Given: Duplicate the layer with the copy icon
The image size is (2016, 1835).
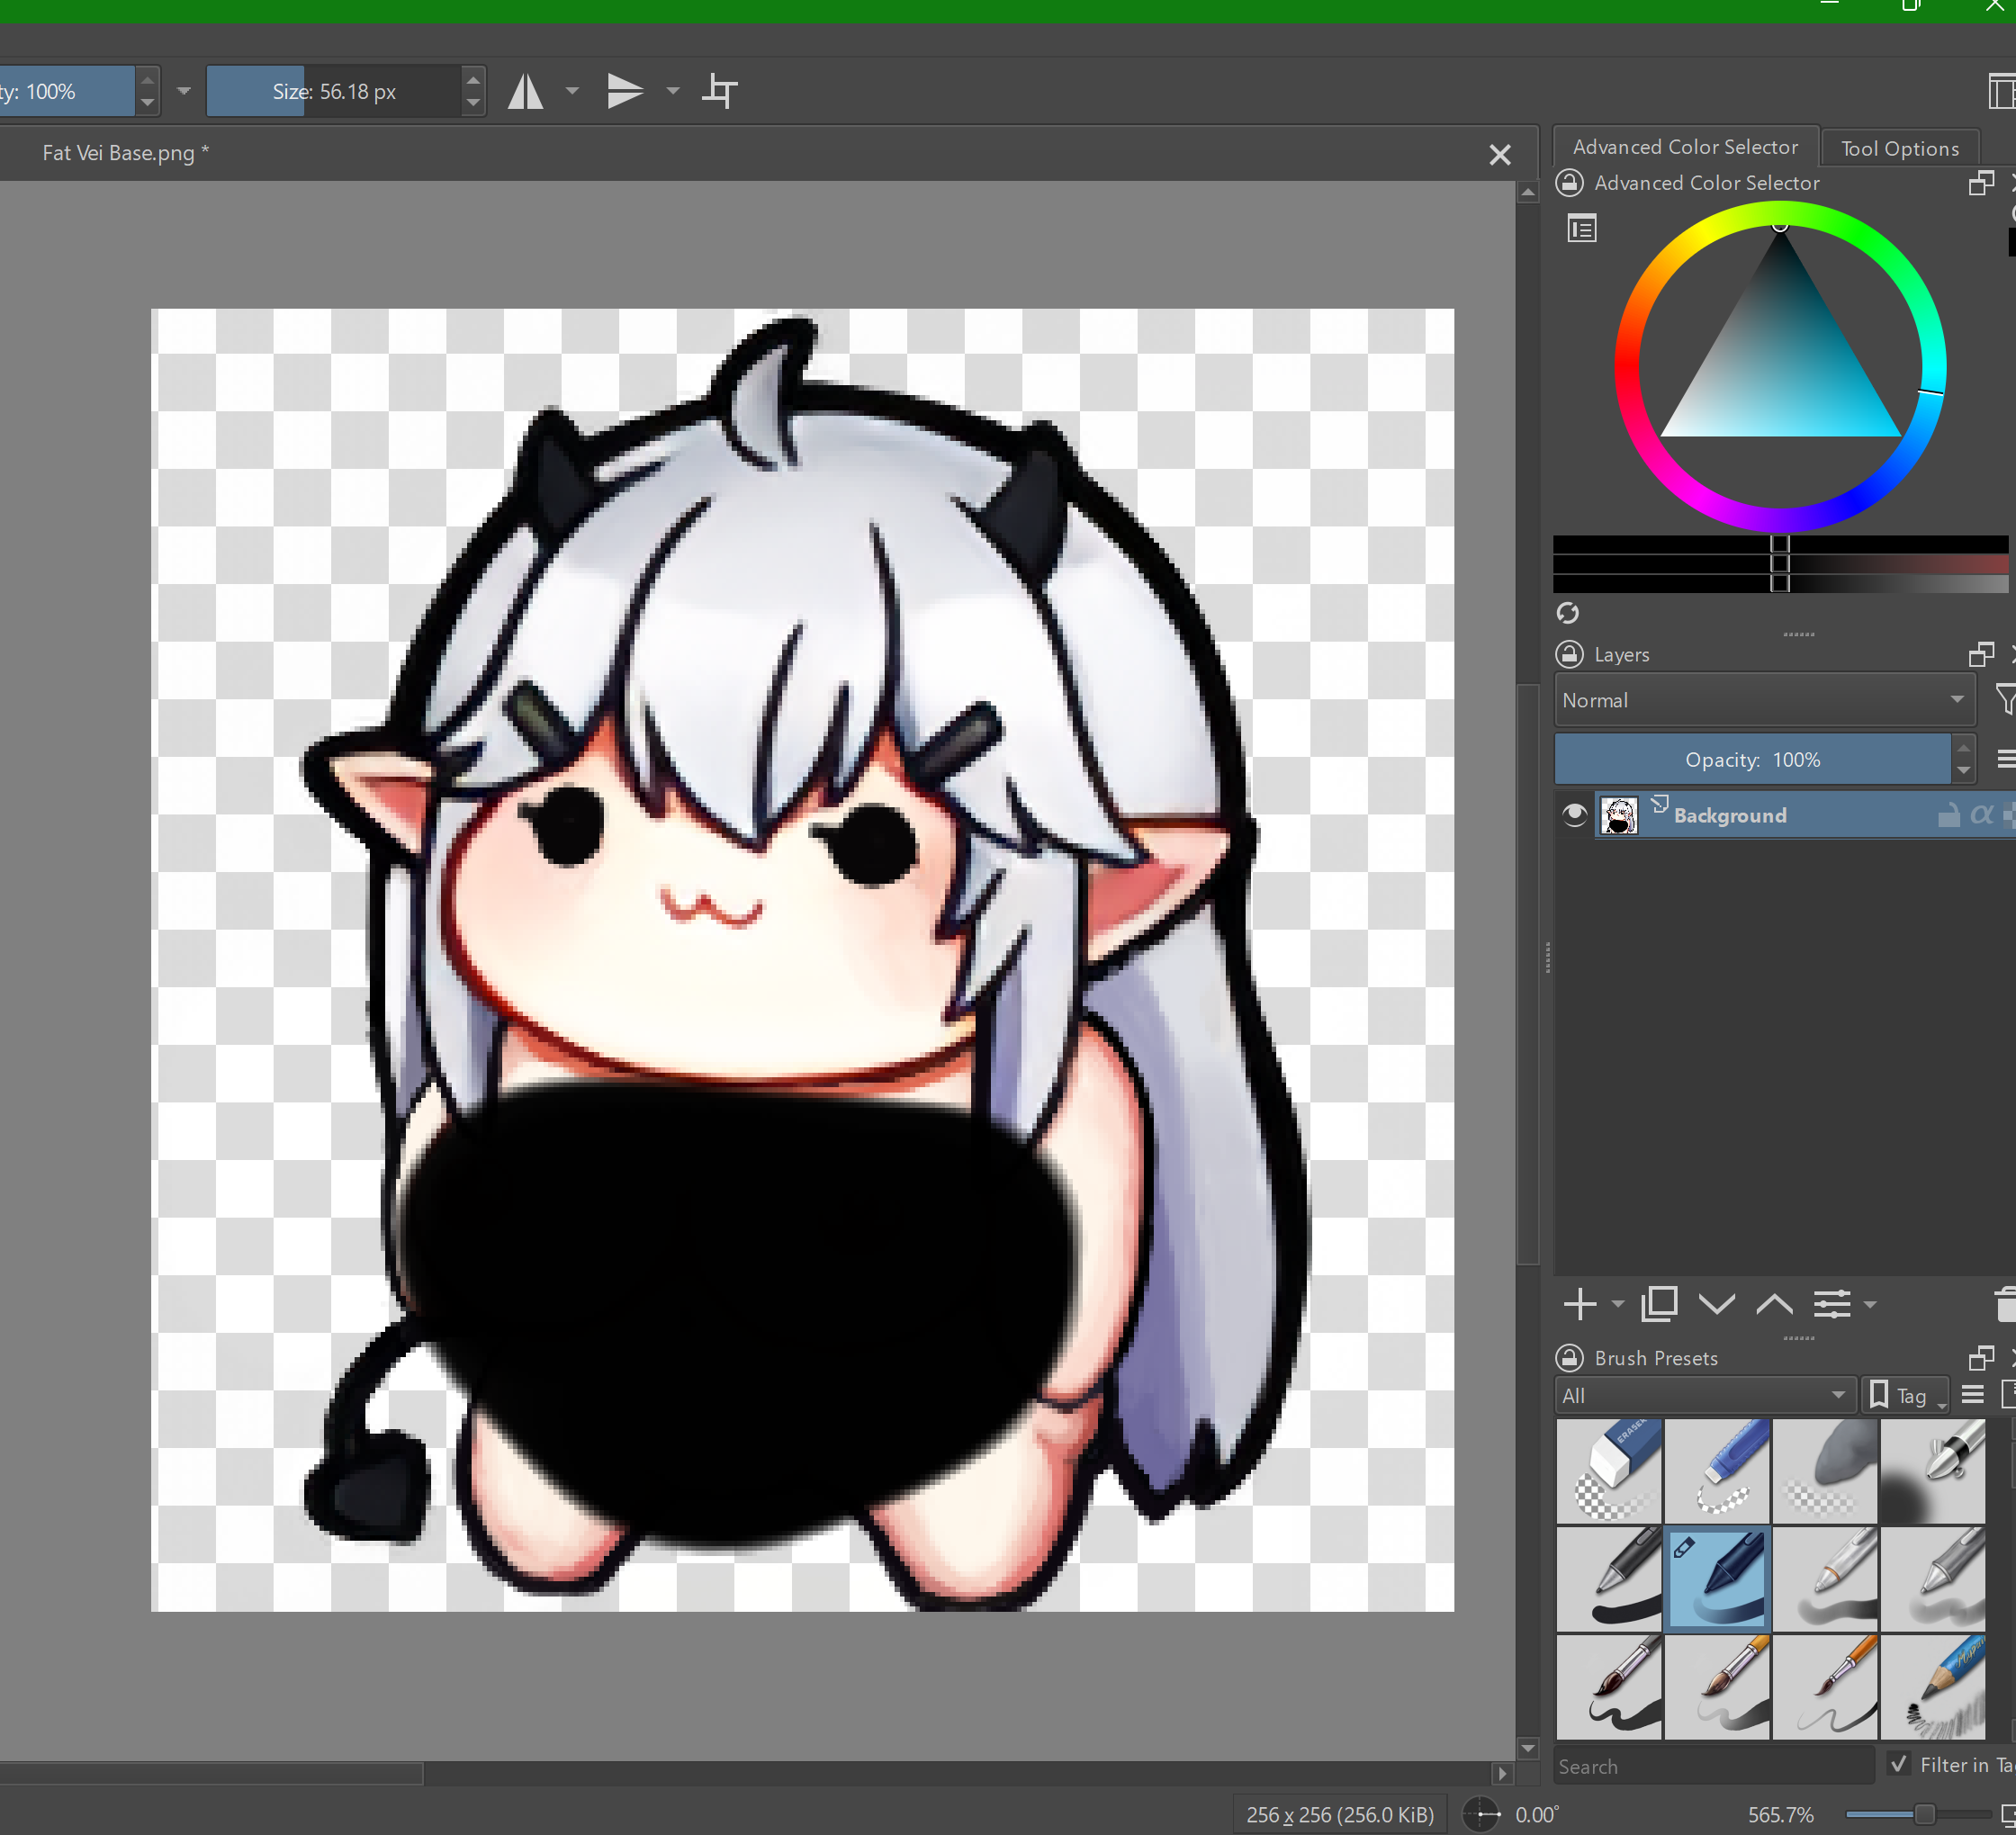Looking at the screenshot, I should coord(1659,1304).
